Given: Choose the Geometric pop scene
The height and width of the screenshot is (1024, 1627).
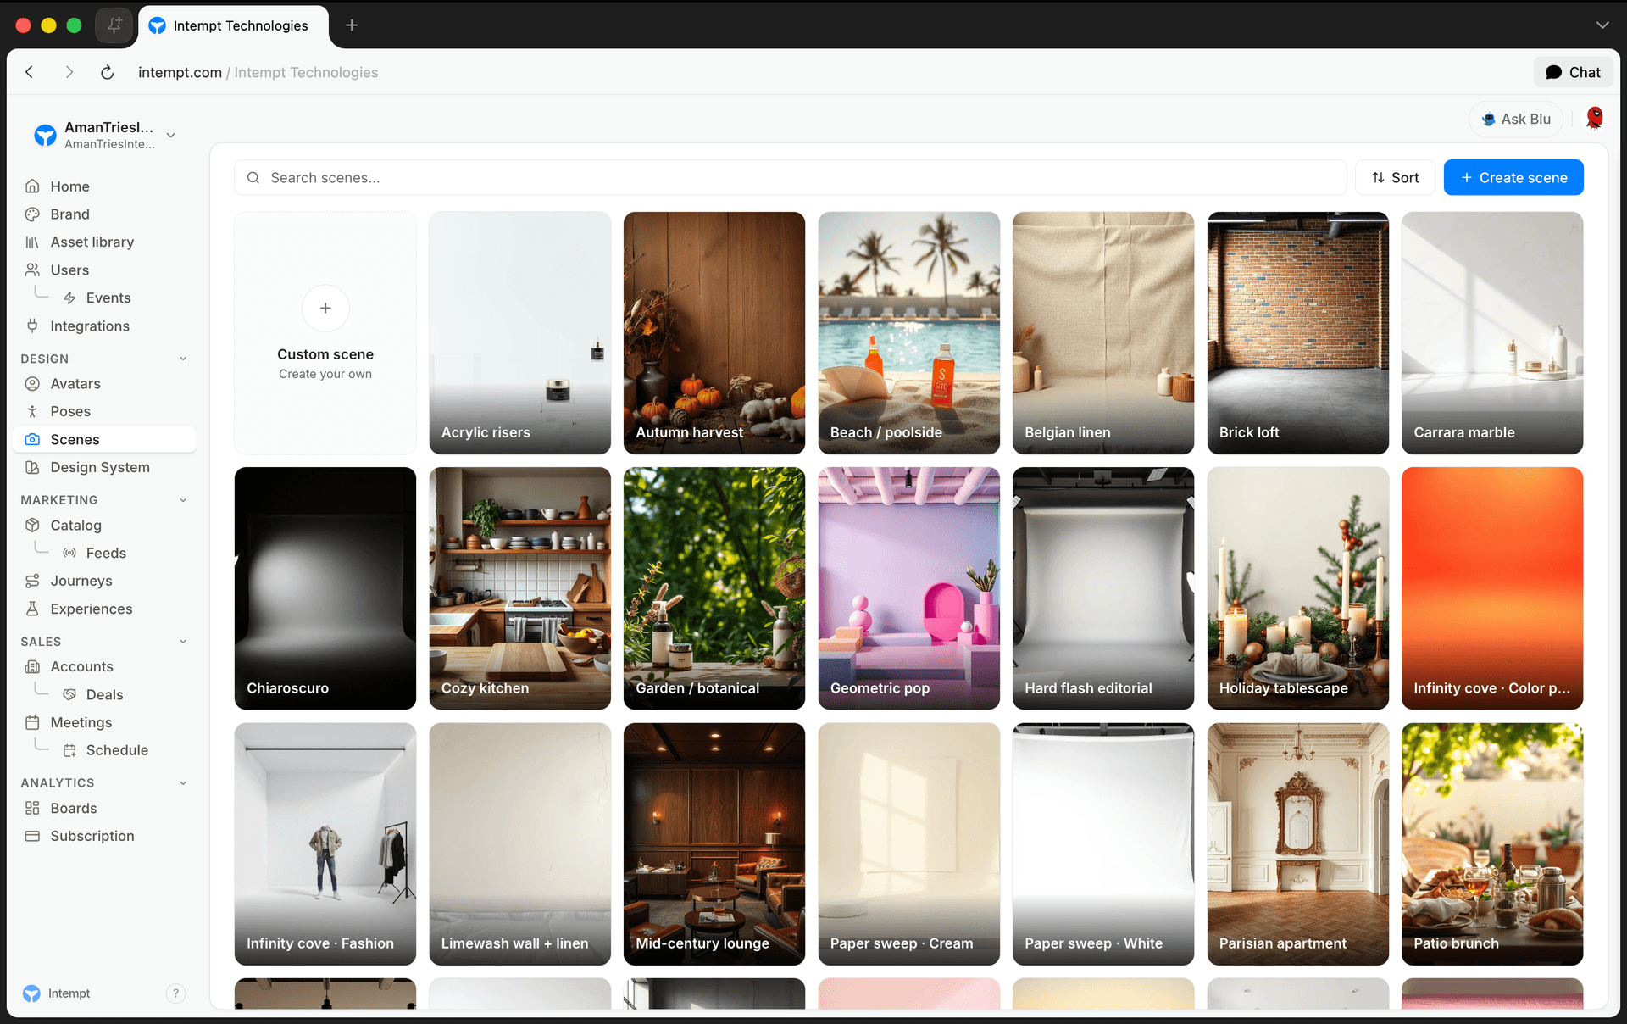Looking at the screenshot, I should tap(908, 588).
